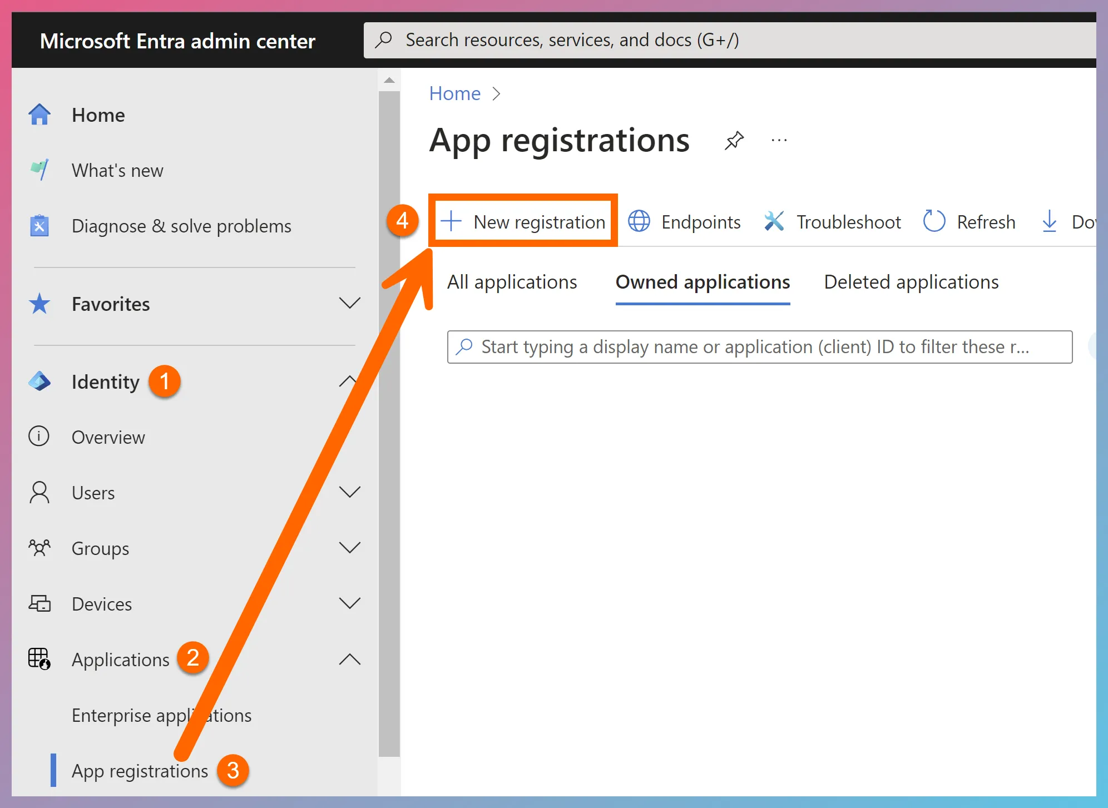Expand the Favorites section
Screen dimensions: 1108x808
click(x=350, y=304)
